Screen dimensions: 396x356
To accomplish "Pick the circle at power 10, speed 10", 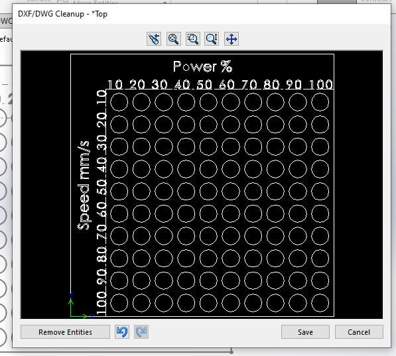I will 119,102.
